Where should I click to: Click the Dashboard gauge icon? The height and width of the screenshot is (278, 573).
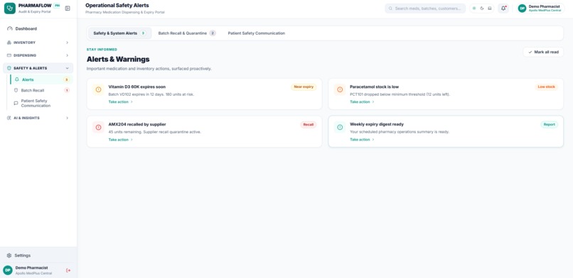[10, 29]
